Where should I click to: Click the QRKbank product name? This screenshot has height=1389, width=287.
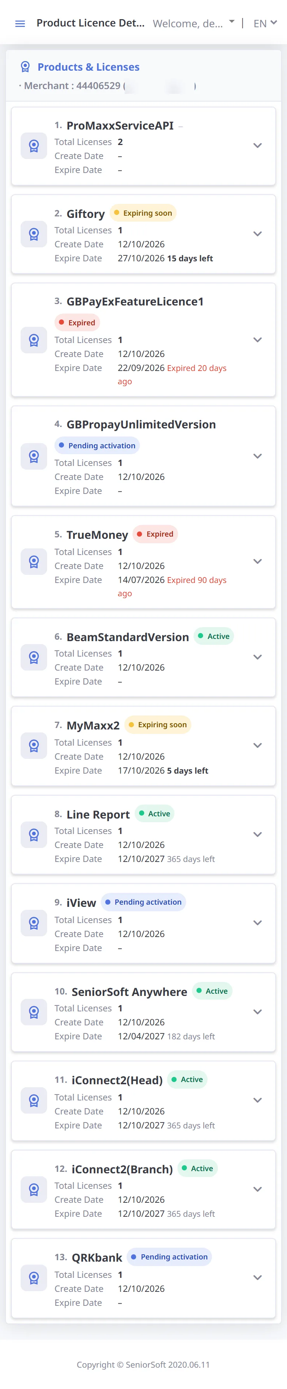coord(97,1258)
